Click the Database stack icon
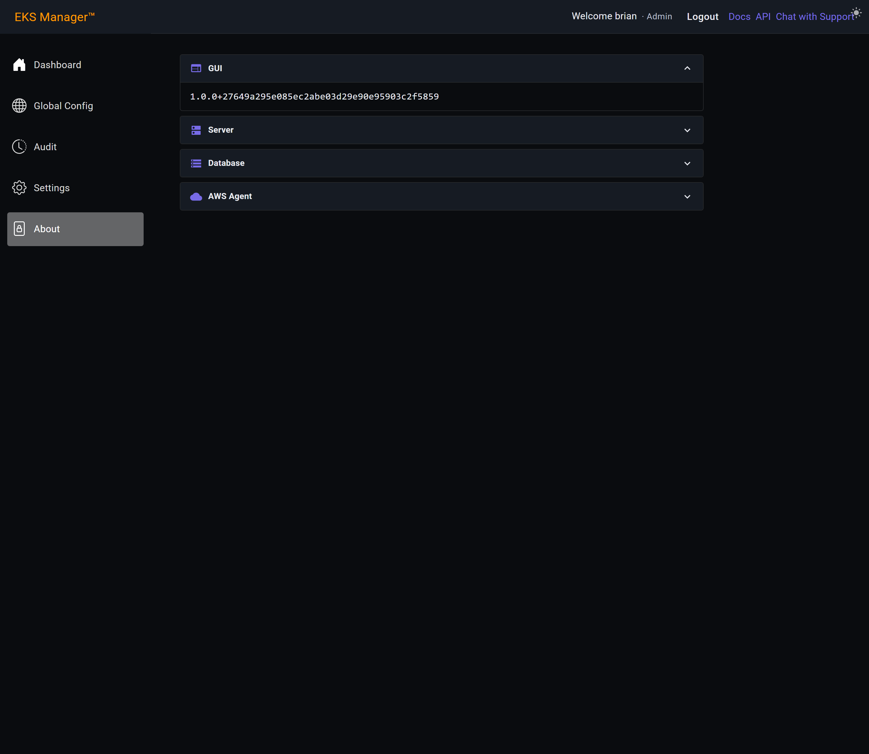The height and width of the screenshot is (754, 869). tap(196, 163)
